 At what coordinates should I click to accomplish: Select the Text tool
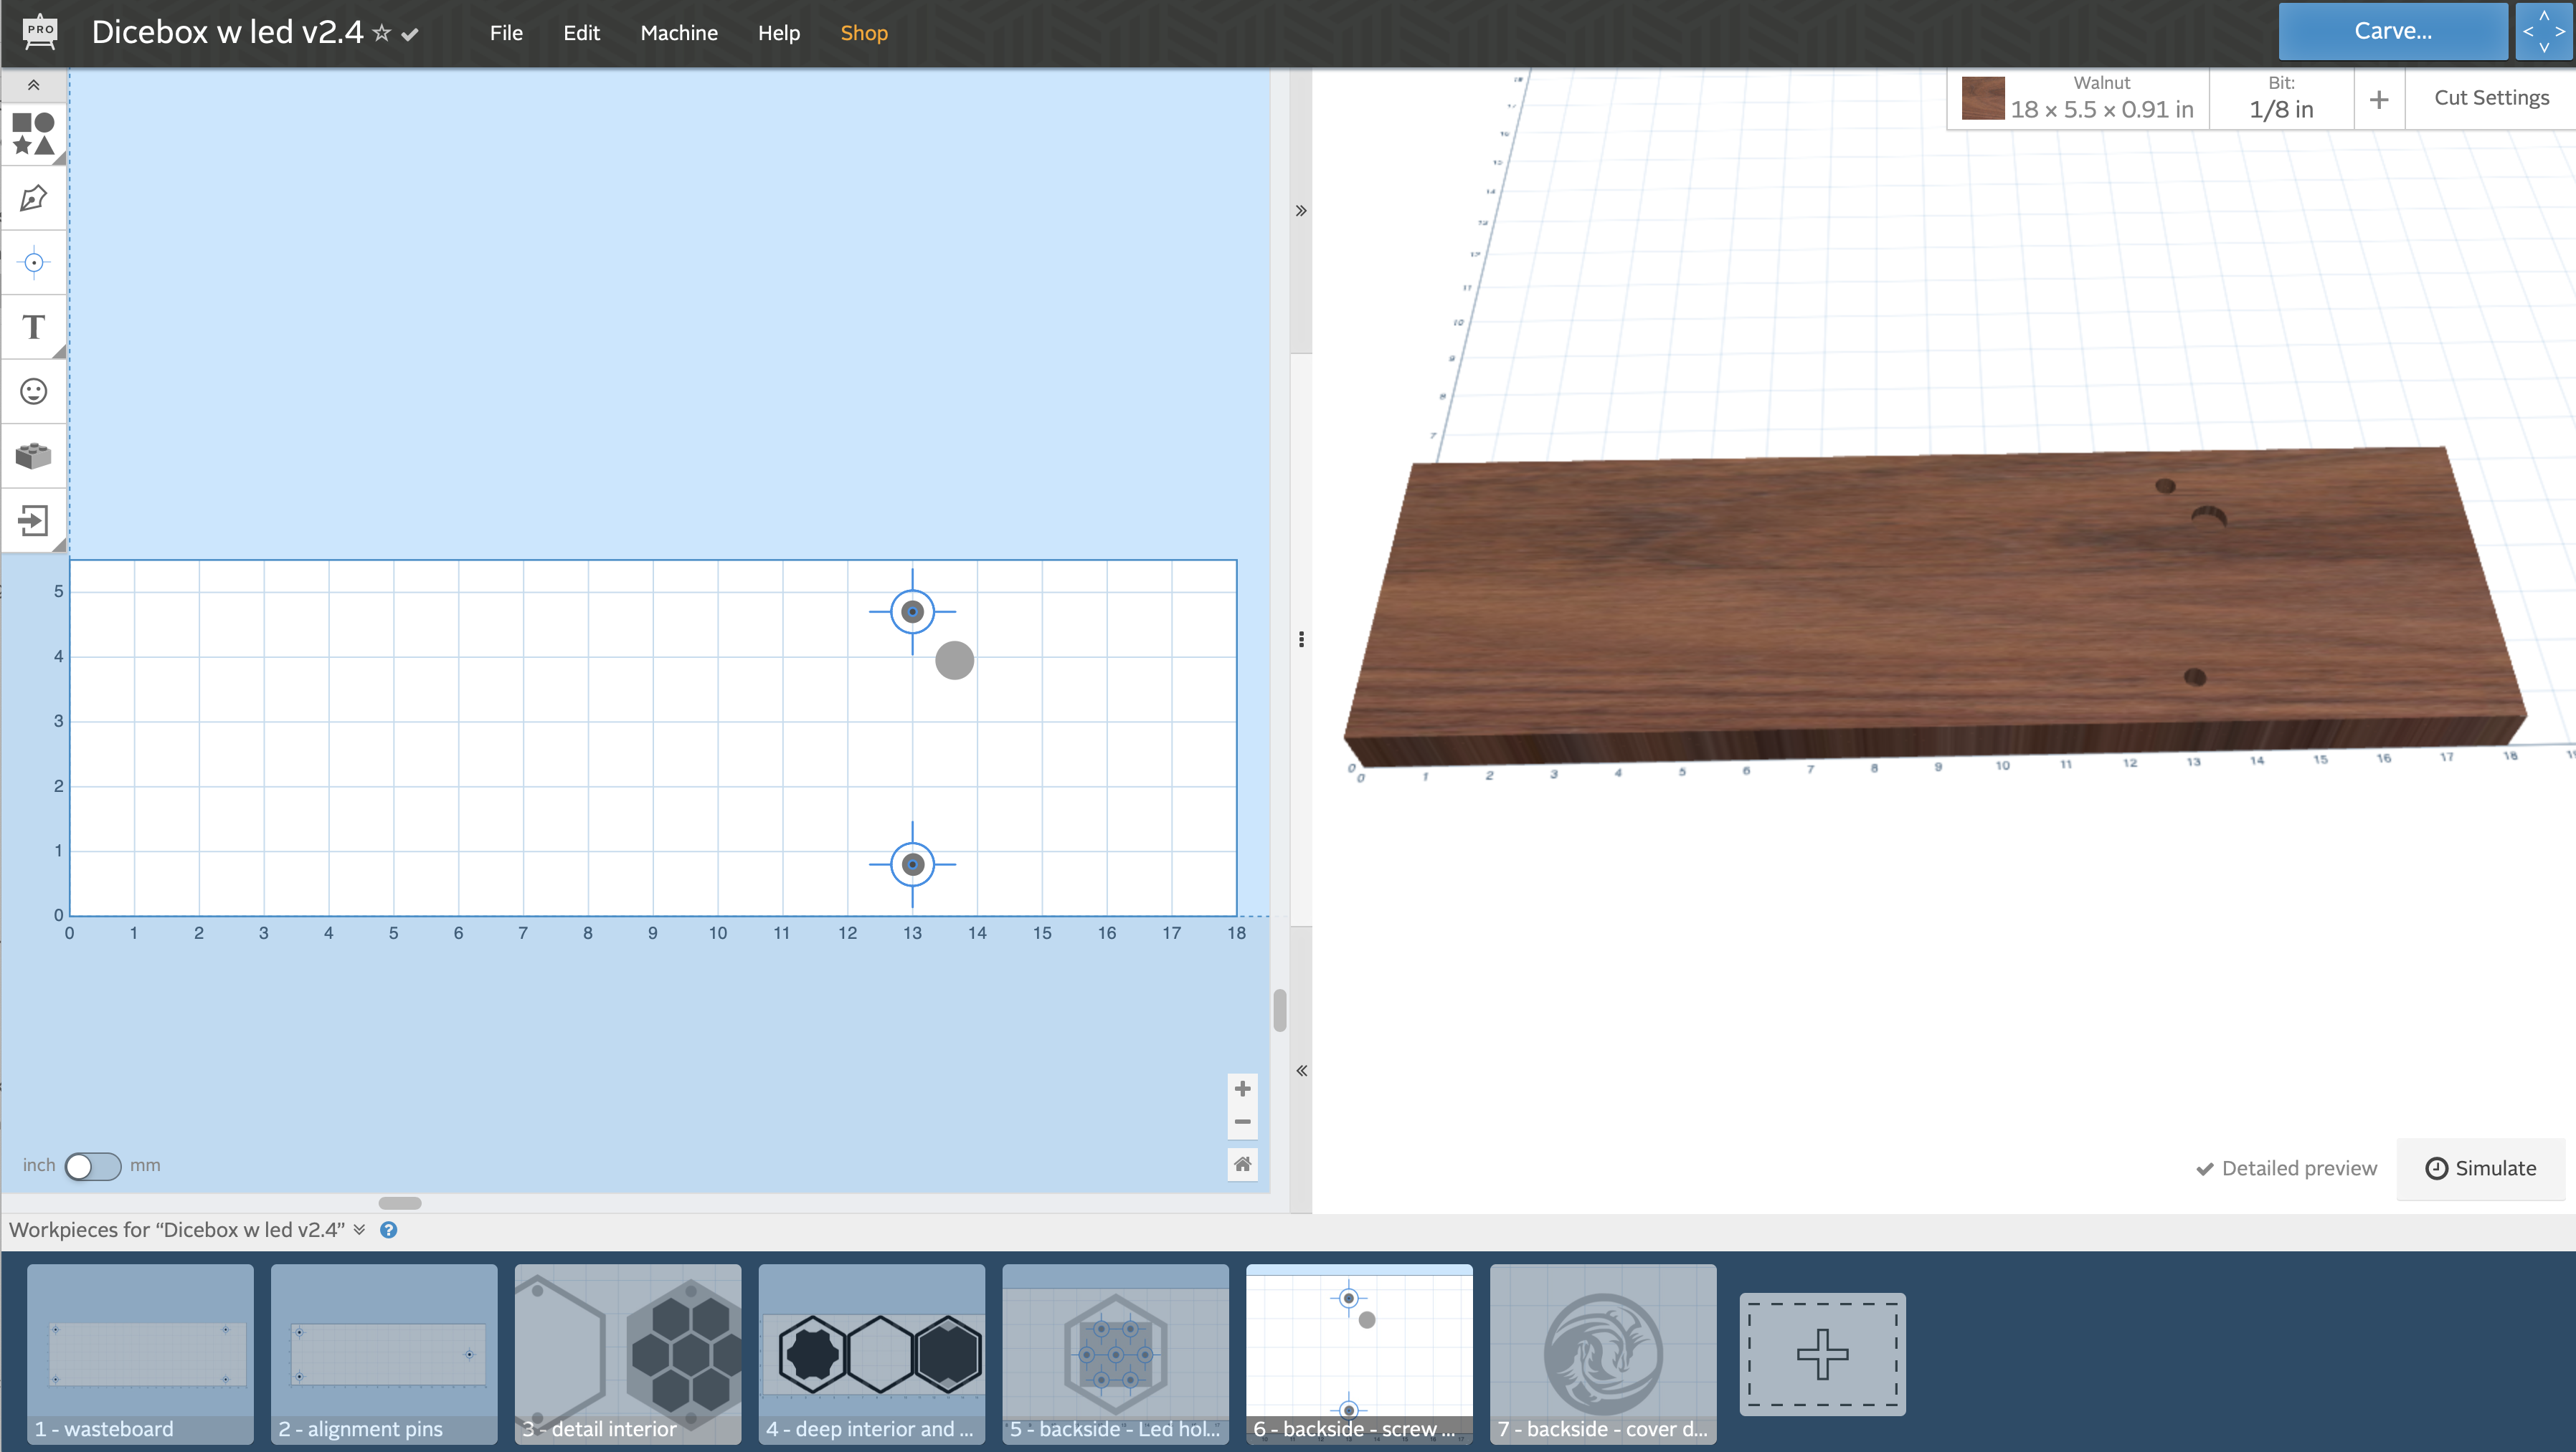[33, 327]
